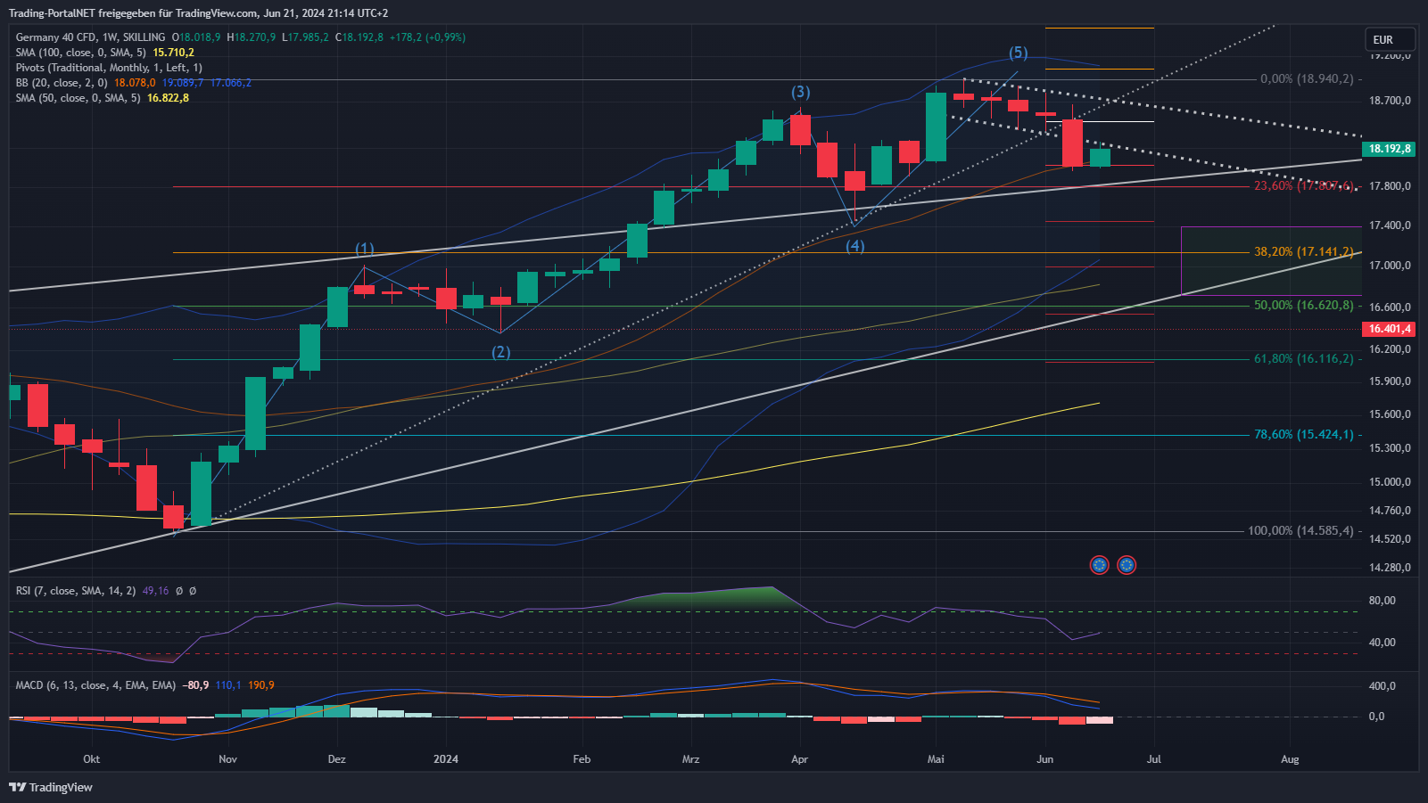1428x803 pixels.
Task: Click the Jun label on time axis
Action: pos(1044,759)
